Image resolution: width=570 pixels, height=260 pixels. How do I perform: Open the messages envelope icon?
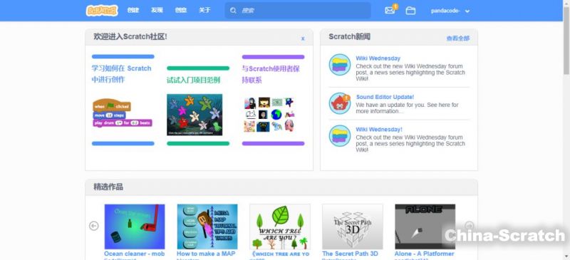tap(390, 11)
